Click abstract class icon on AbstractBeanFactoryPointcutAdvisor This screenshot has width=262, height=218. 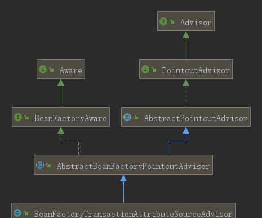(x=40, y=165)
